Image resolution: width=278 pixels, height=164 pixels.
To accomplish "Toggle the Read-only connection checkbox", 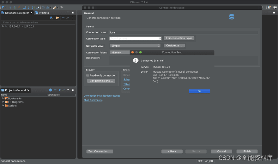I will tap(88, 75).
